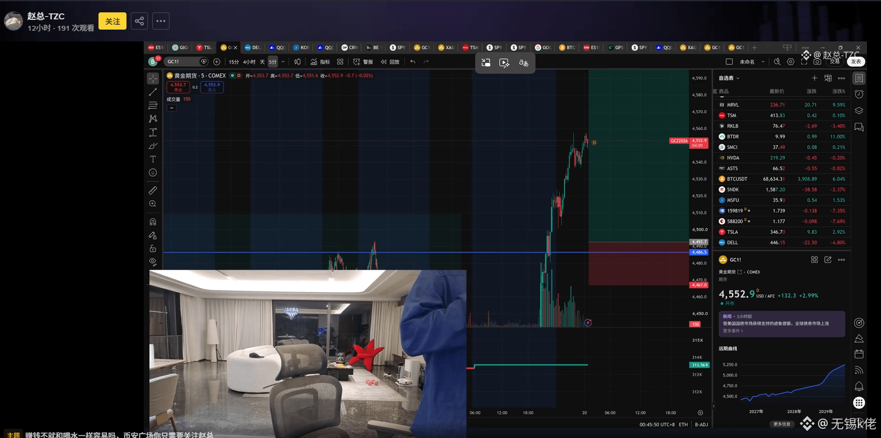Switch to the BTC browser tab
Image resolution: width=881 pixels, height=438 pixels.
point(567,47)
